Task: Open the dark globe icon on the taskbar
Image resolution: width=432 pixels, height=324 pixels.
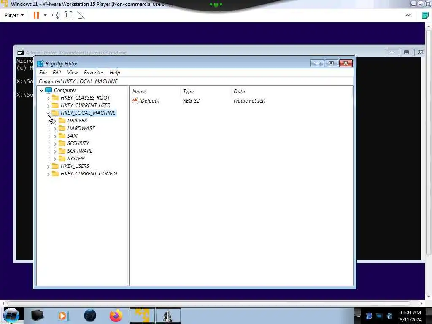Action: pos(90,316)
